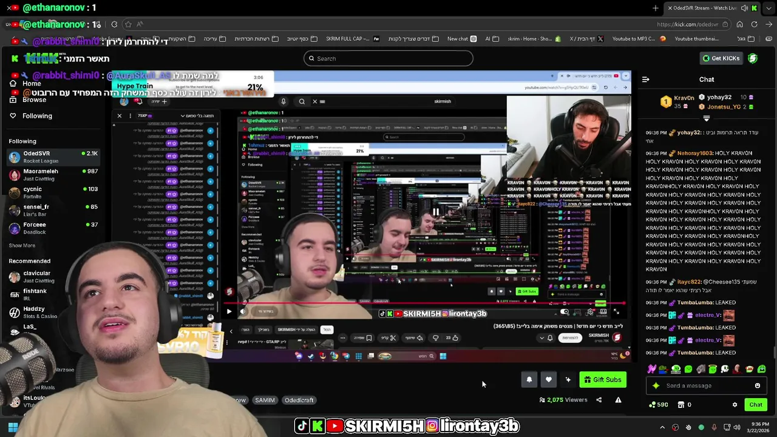
Task: Click the Kick search box
Action: (388, 58)
